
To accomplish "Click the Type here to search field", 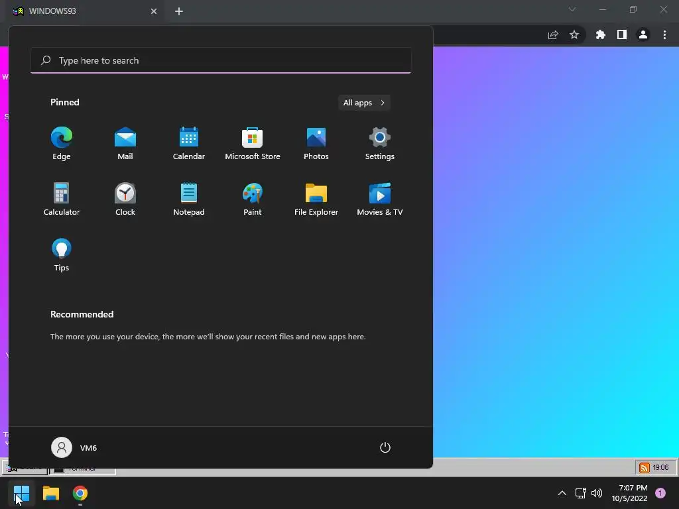I will 221,60.
